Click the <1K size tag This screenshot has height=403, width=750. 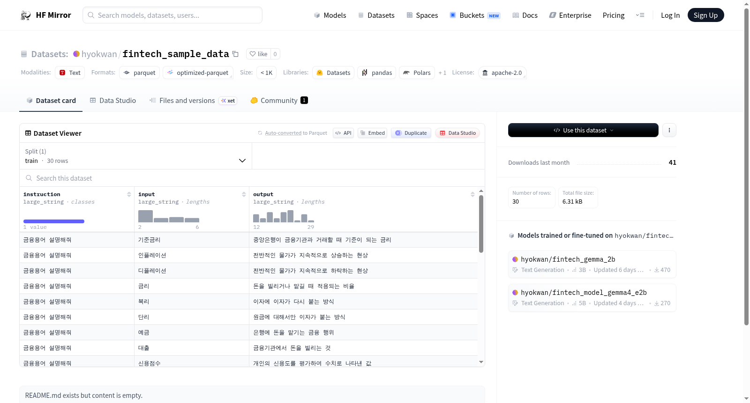pos(266,73)
